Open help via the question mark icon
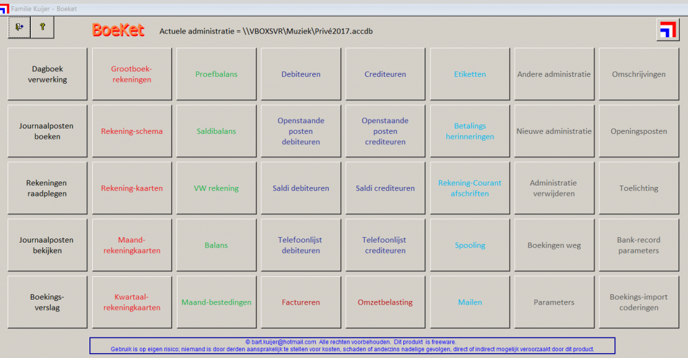This screenshot has height=358, width=688. (x=43, y=27)
